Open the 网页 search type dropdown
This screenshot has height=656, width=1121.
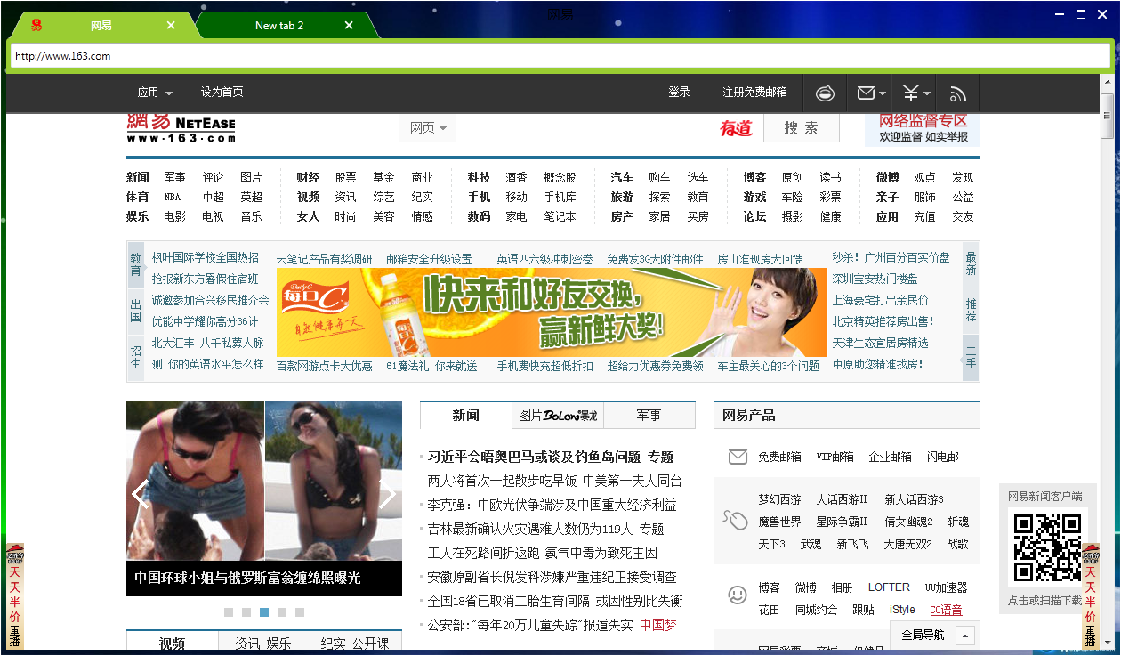pos(428,128)
